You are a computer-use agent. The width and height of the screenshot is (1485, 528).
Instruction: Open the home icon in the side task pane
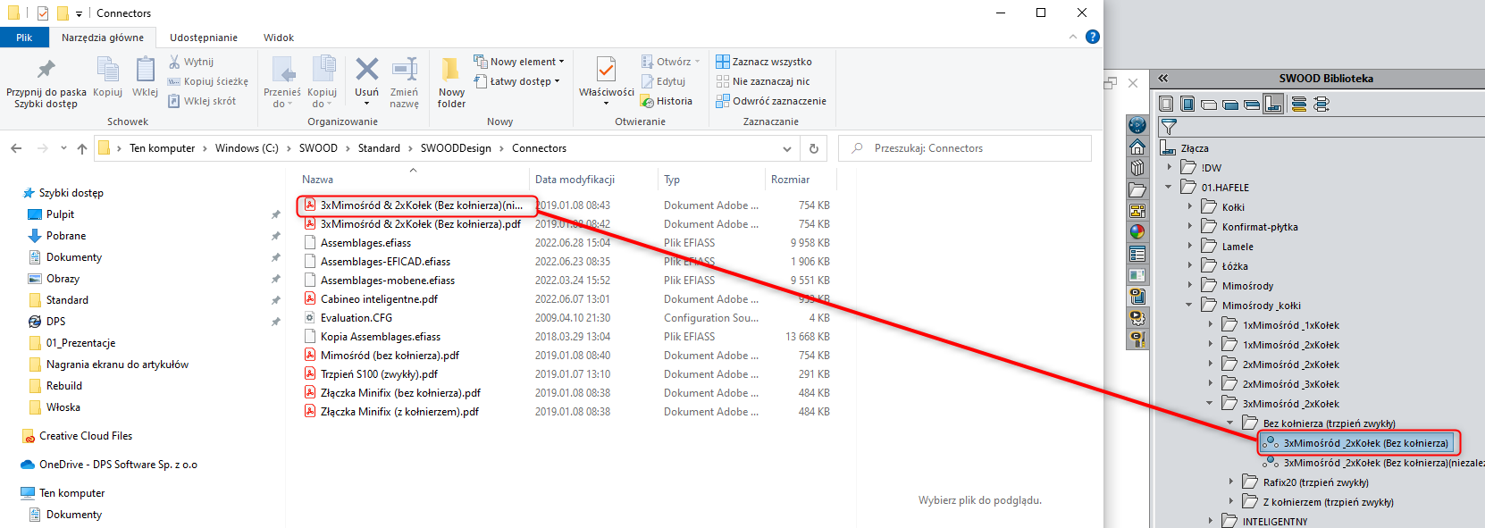[1137, 147]
